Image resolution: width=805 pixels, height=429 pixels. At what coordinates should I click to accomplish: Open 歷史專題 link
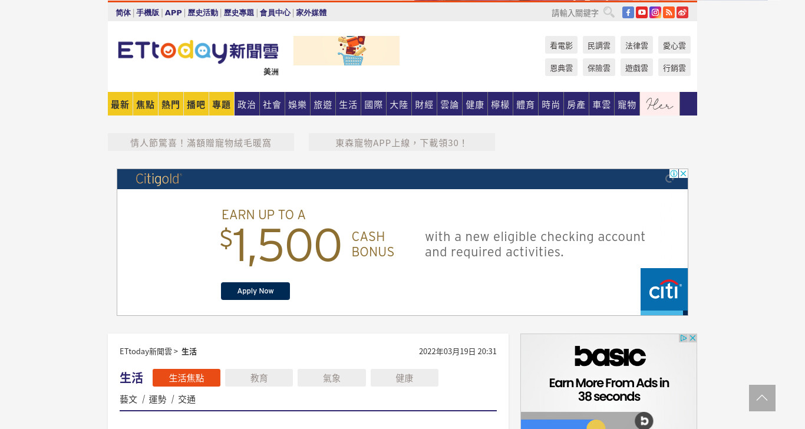[239, 12]
